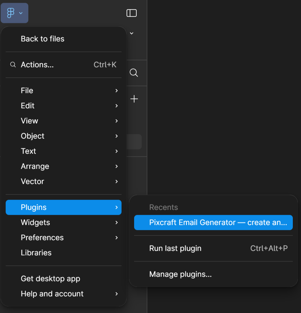Click the Figma logo main menu button

click(x=14, y=13)
